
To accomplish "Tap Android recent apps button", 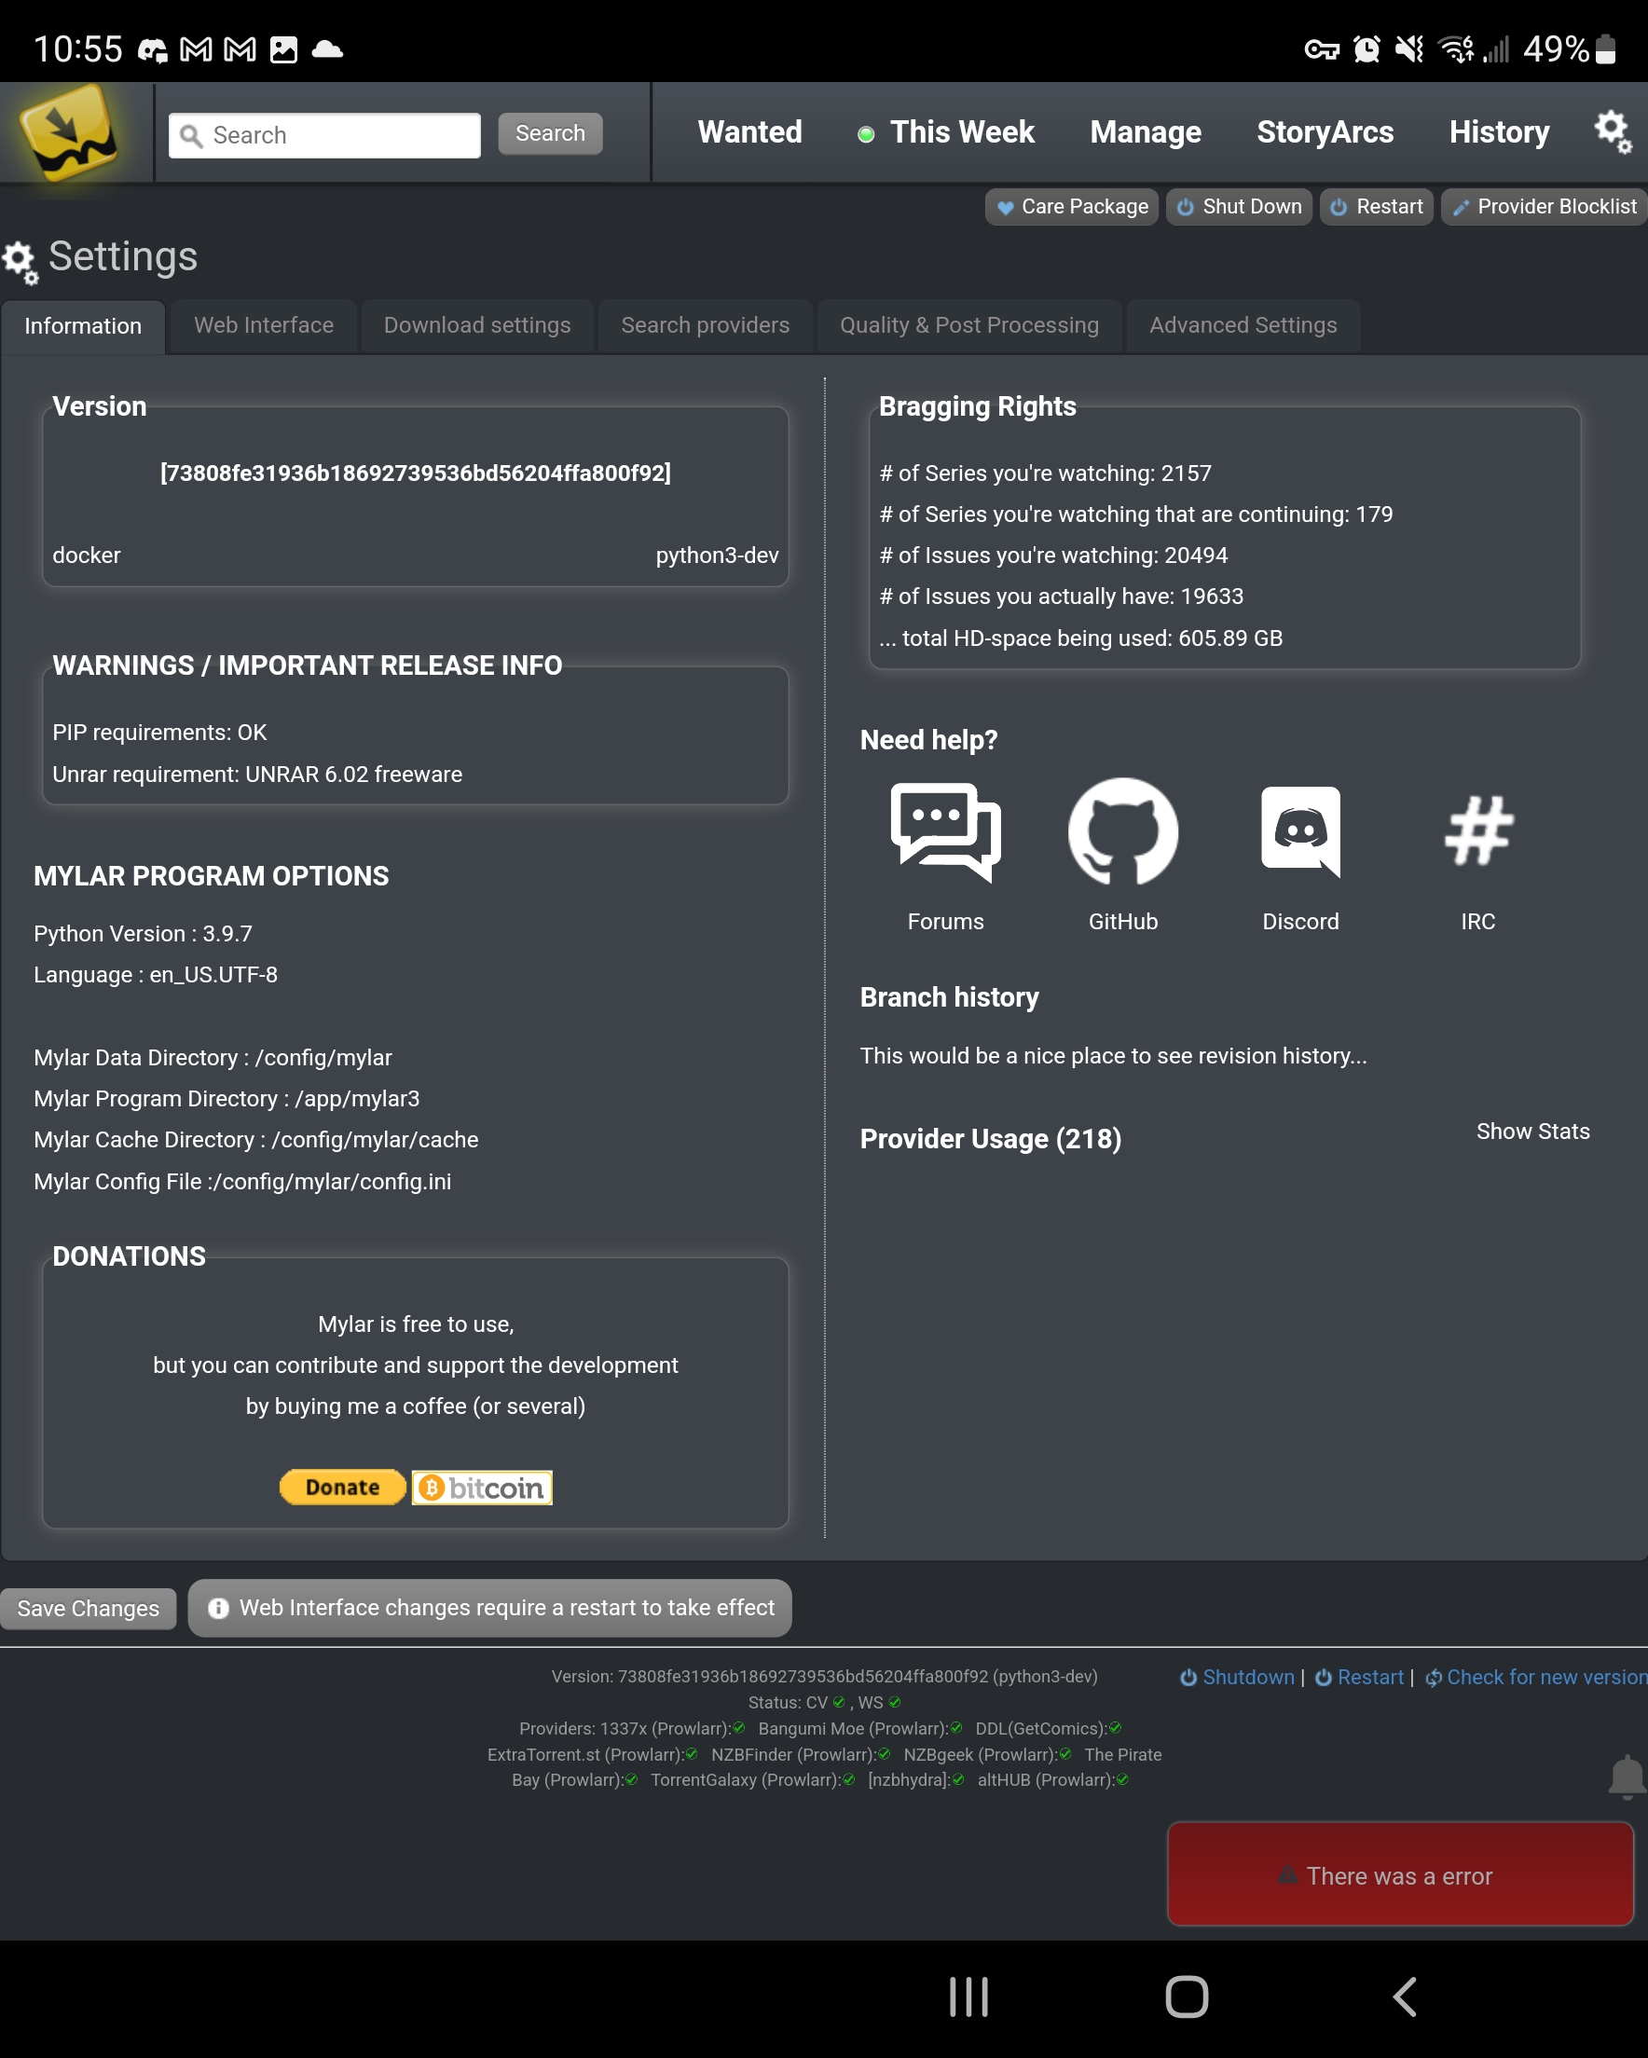I will point(968,1996).
